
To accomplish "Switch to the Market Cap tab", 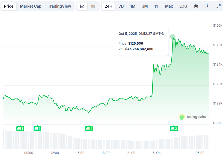I will coord(31,6).
